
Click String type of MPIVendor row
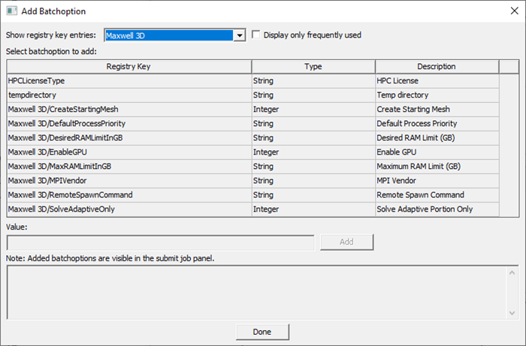pos(313,181)
